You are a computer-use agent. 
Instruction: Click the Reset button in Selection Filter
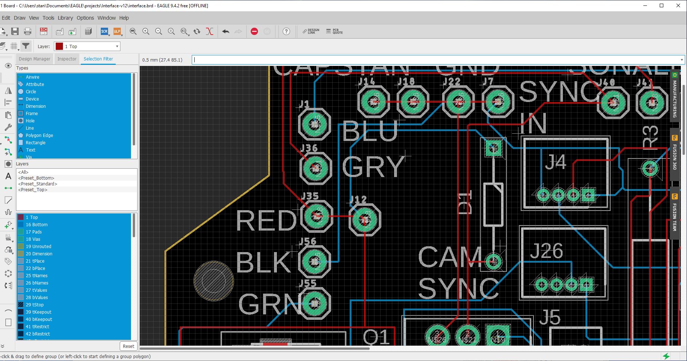coord(128,346)
